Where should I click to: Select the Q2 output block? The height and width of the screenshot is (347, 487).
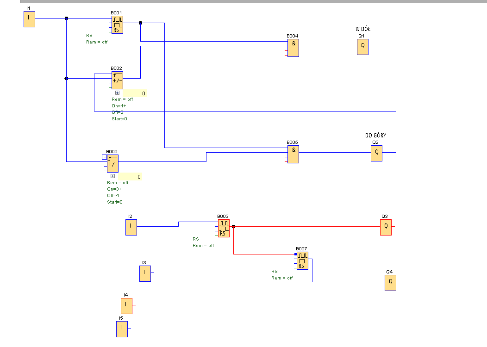(x=377, y=153)
